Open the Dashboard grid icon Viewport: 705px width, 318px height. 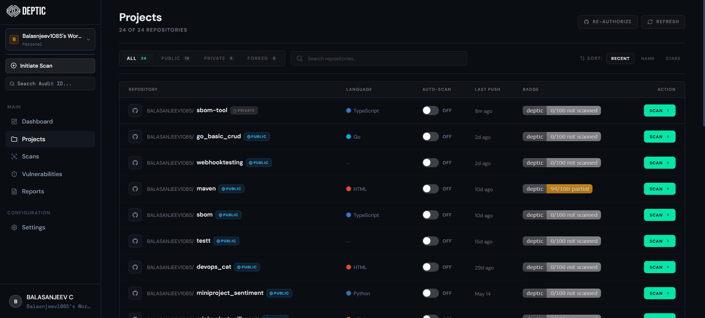[14, 122]
